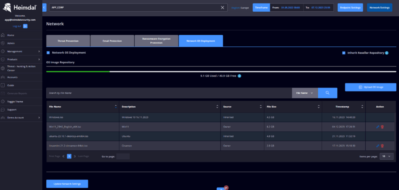
Task: Uncheck Inherit Reseller Repository
Action: (344, 53)
